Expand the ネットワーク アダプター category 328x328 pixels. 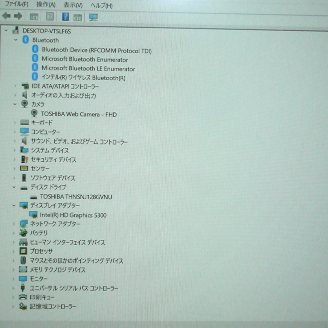coord(14,224)
